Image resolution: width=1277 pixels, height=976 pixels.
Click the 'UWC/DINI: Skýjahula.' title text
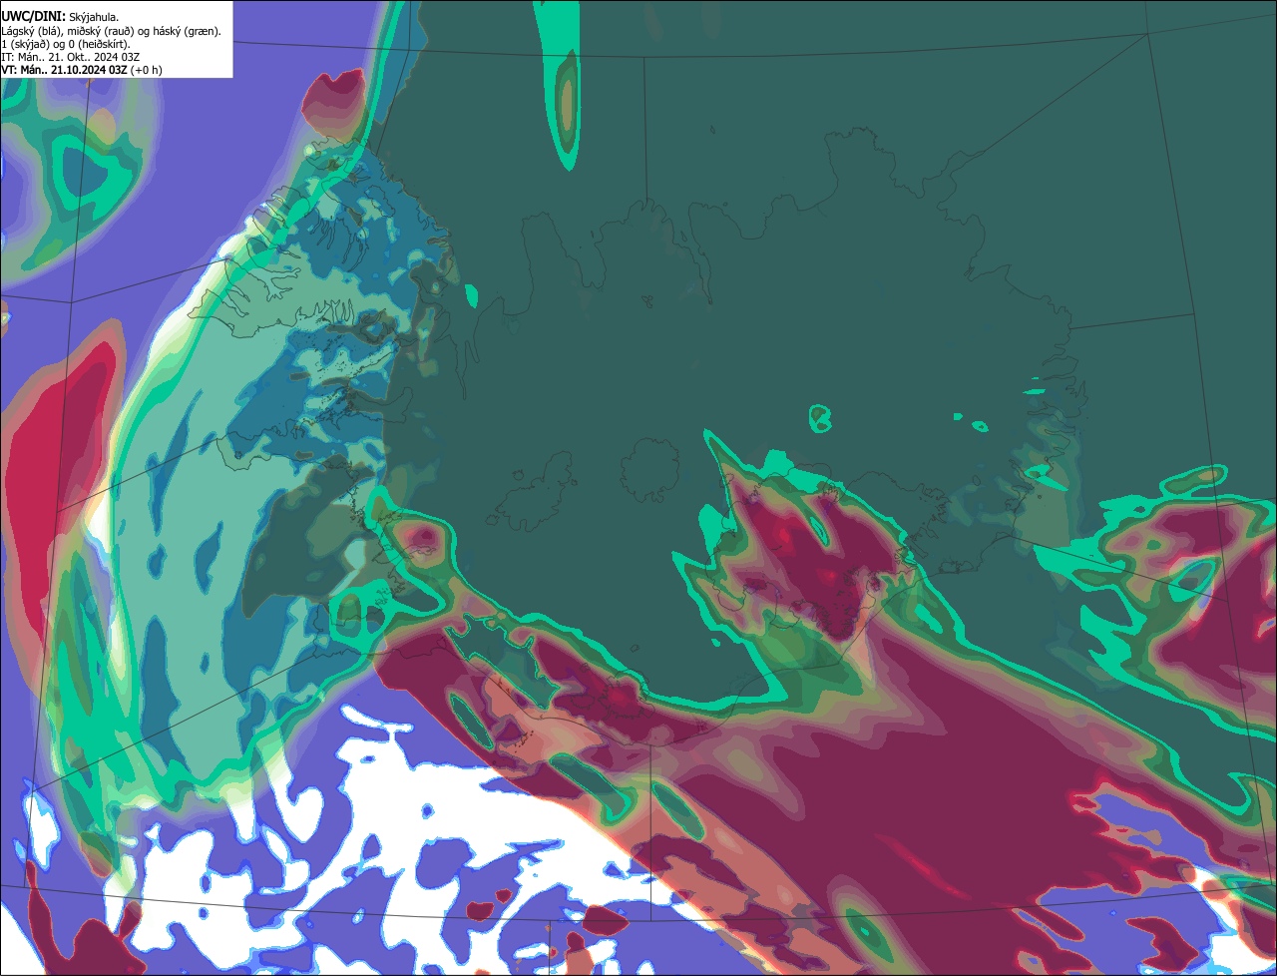(60, 17)
